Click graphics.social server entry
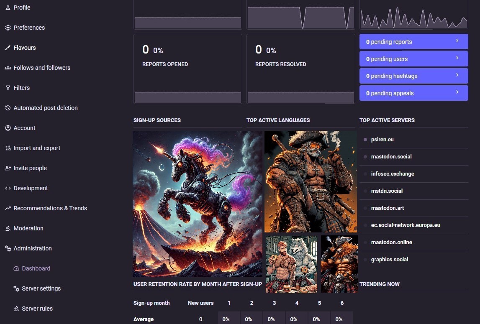The image size is (480, 324). click(x=389, y=260)
